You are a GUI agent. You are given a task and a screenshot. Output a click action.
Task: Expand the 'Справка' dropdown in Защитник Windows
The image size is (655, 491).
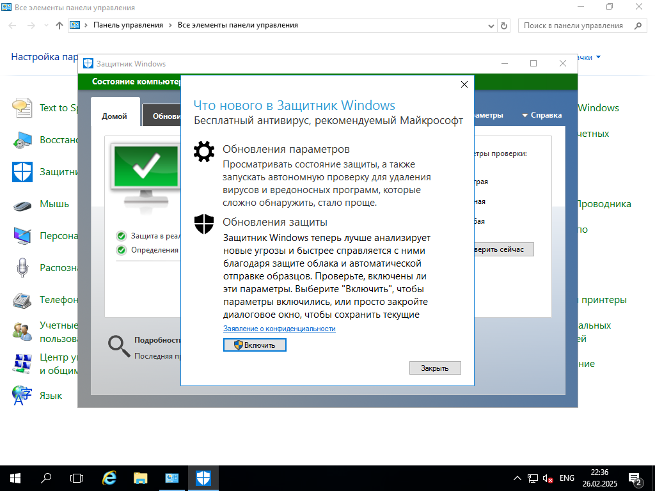tap(542, 115)
